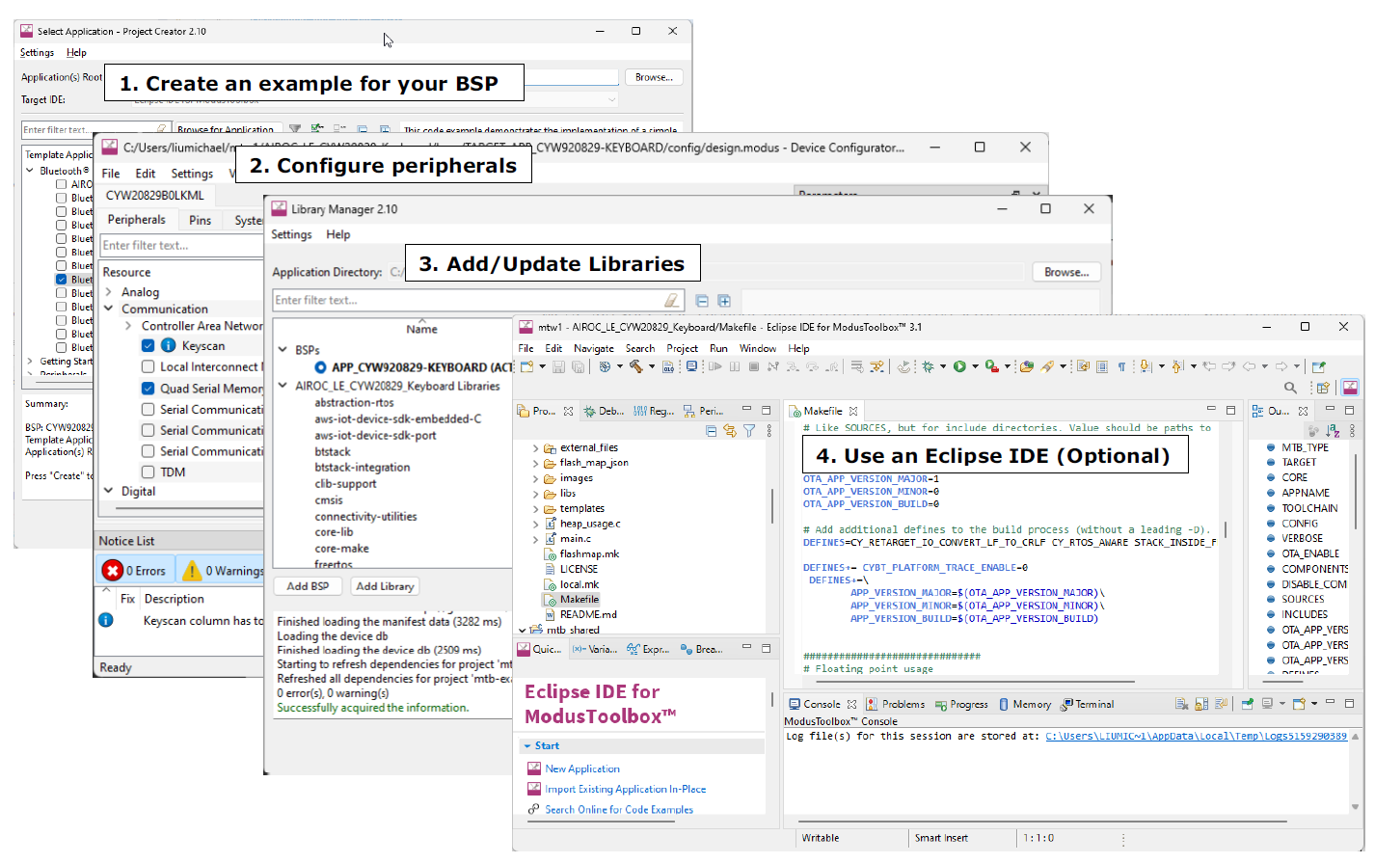Expand the templates folder in Project Explorer
Screen dimensions: 1375x863
coord(536,508)
